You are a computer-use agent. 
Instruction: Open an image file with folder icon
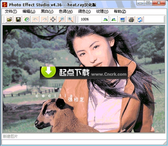coord(10,19)
